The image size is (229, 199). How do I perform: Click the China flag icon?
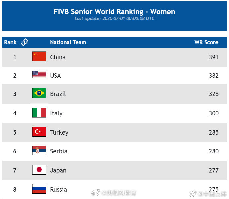pyautogui.click(x=39, y=56)
